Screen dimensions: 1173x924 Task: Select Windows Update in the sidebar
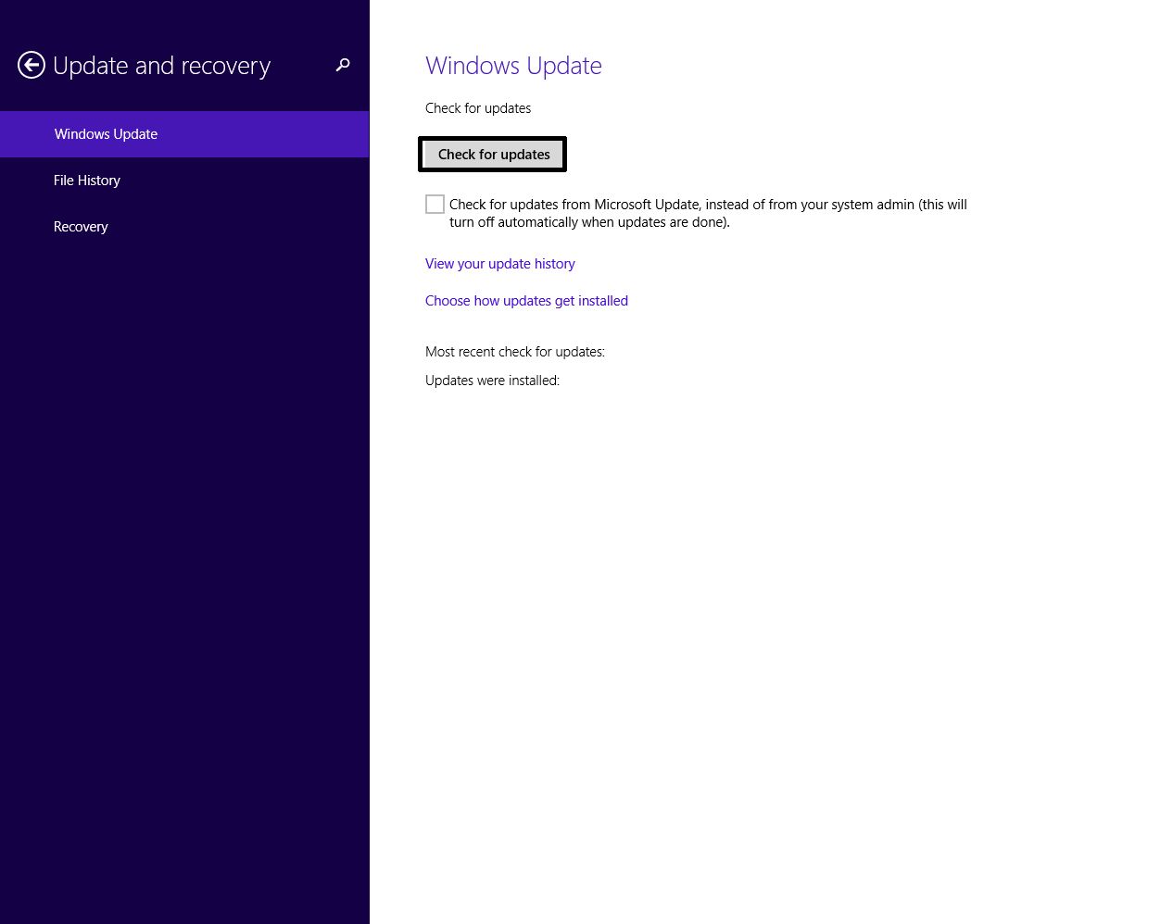click(x=184, y=134)
